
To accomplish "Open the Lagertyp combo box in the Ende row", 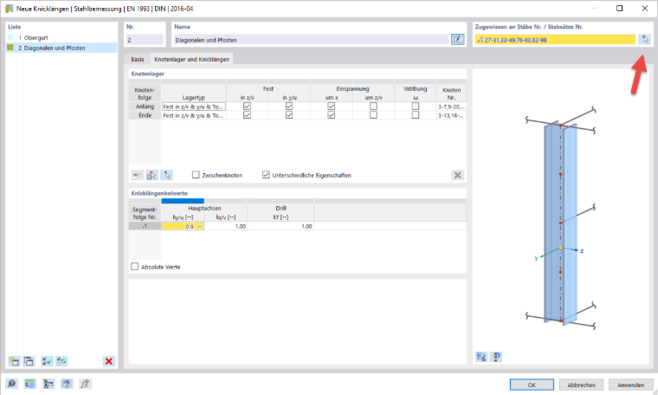I will (x=194, y=115).
